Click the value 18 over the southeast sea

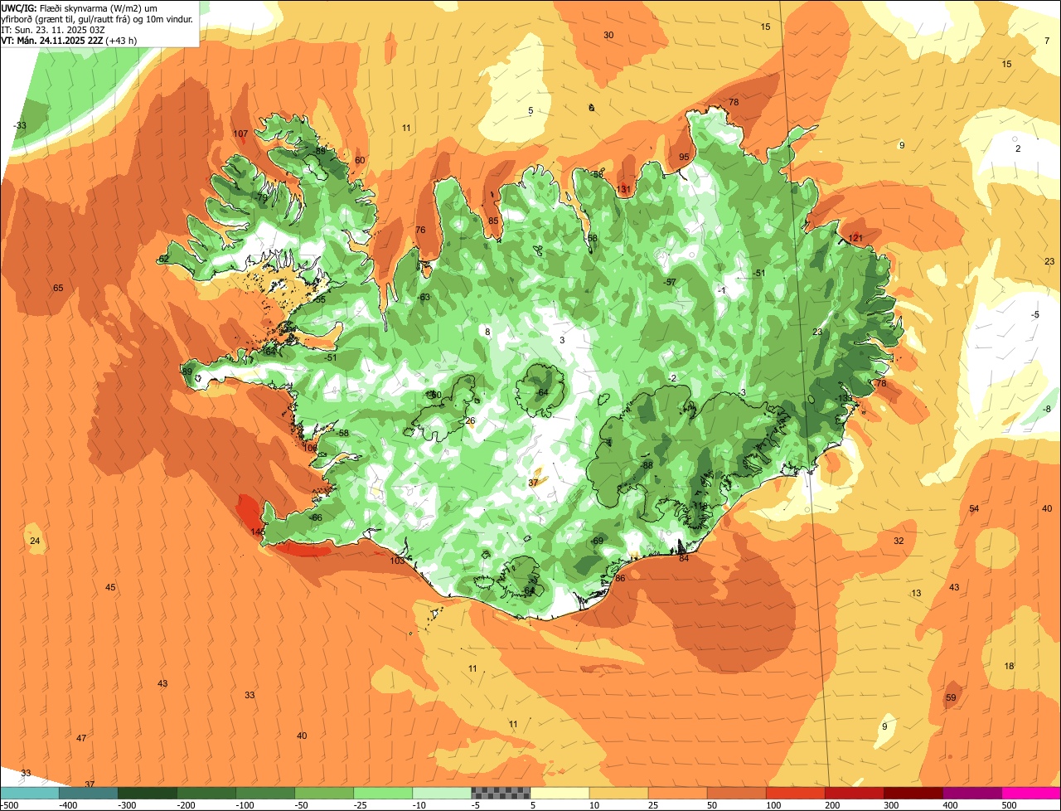pos(1009,666)
